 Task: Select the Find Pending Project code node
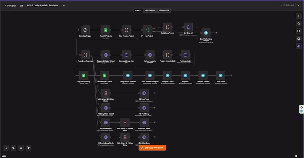click(x=126, y=30)
